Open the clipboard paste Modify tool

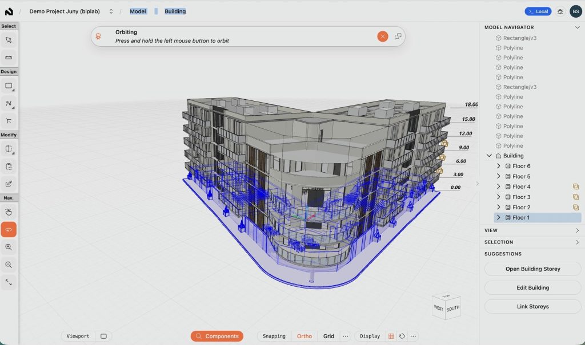[x=9, y=167]
